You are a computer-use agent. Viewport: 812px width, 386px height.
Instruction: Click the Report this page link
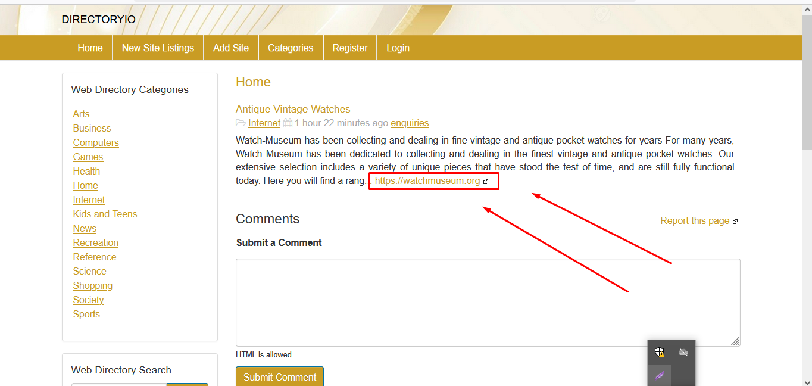694,221
